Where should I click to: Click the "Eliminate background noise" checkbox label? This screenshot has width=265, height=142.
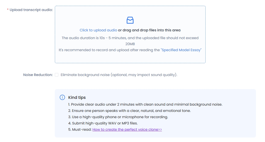[x=119, y=75]
